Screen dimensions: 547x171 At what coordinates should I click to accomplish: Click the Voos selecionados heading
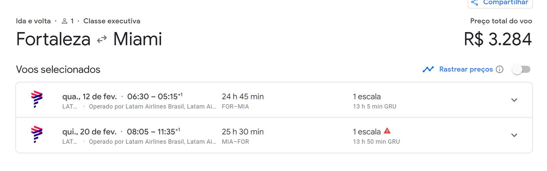(58, 69)
